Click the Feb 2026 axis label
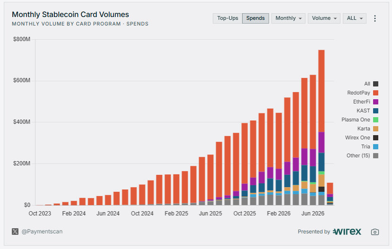Viewport: 392px width, 249px height. point(279,214)
